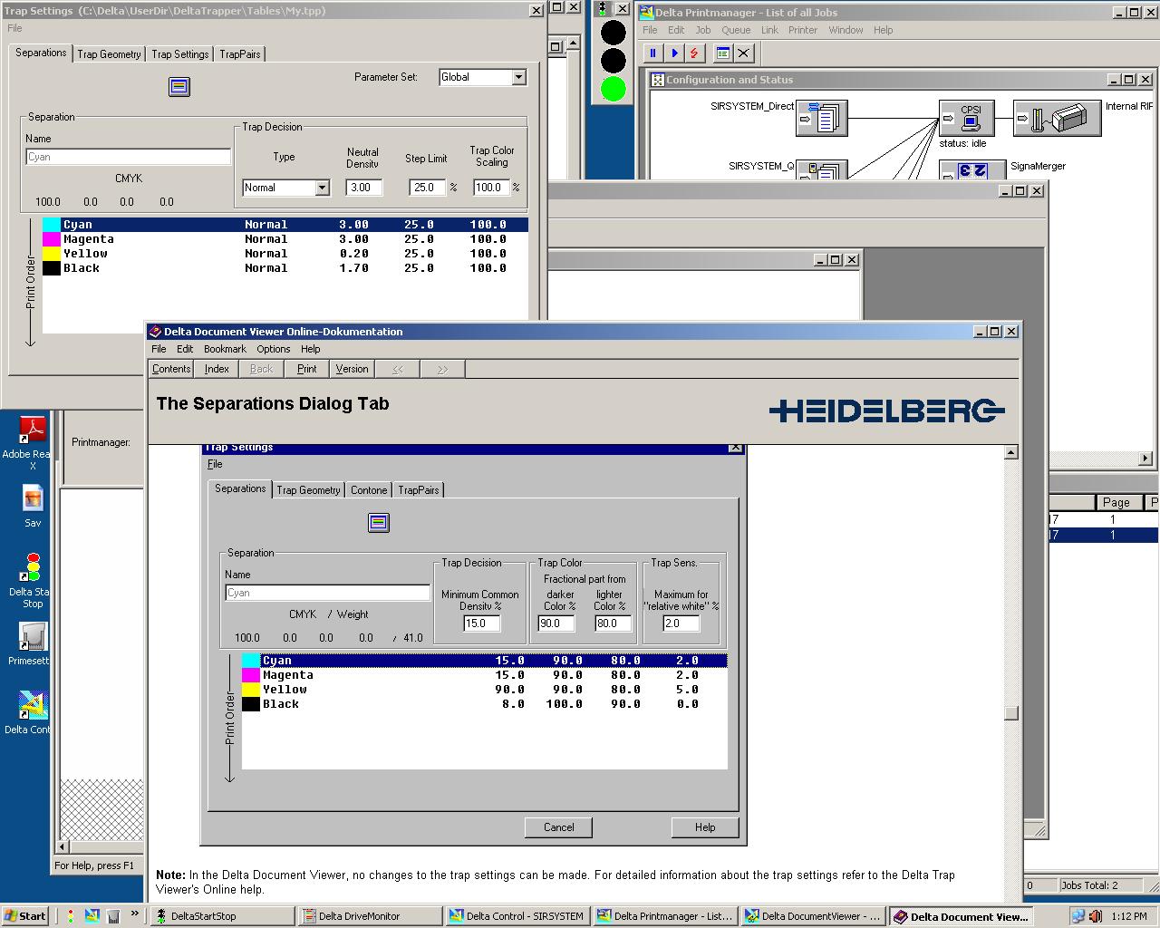Click the job list icon in Printmanager toolbar
1160x928 pixels.
[x=723, y=53]
